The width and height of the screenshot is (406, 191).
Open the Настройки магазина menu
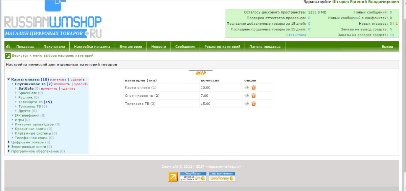point(92,47)
